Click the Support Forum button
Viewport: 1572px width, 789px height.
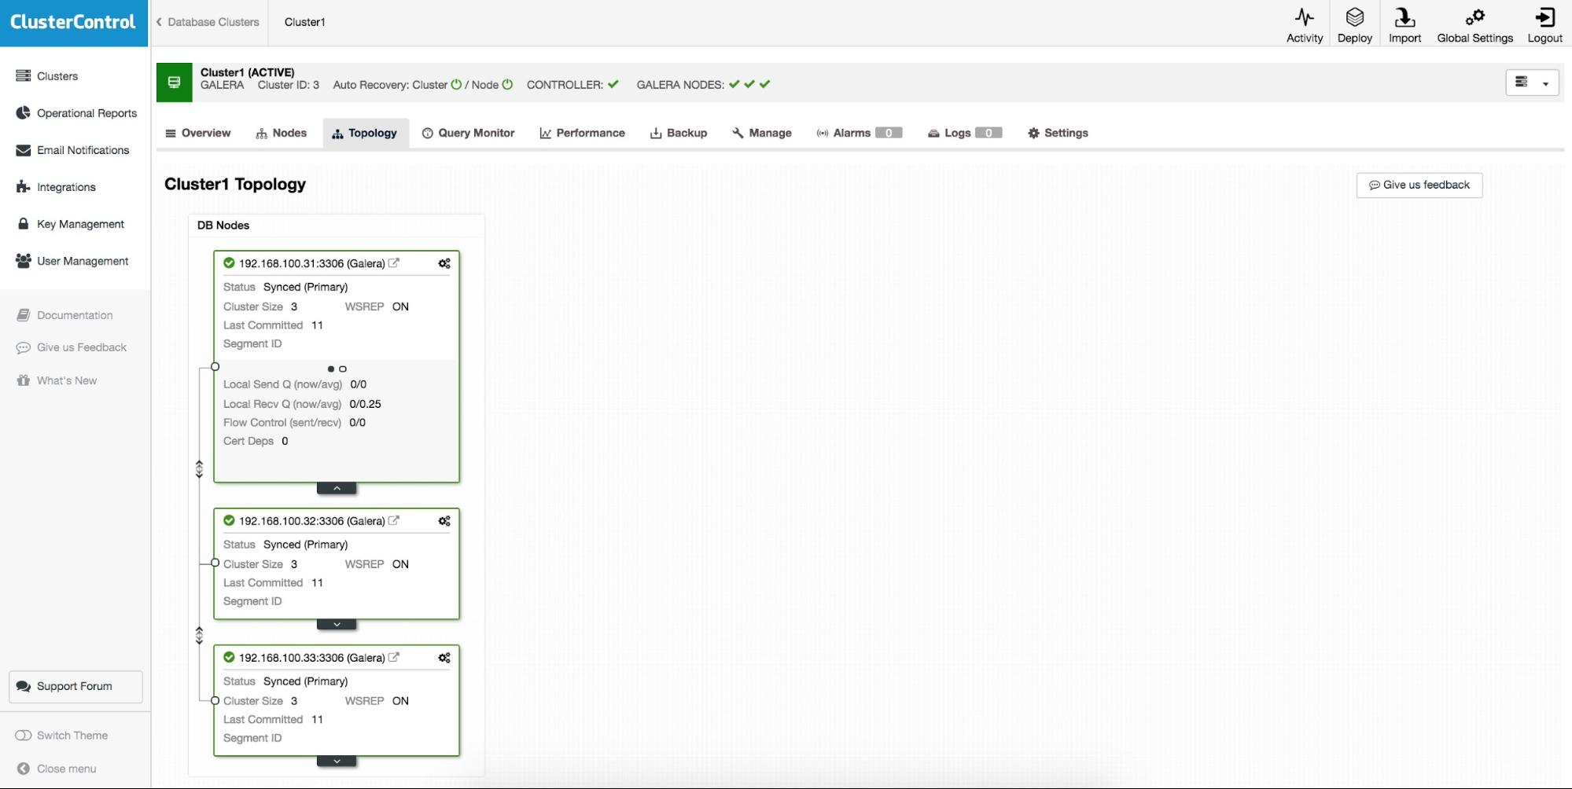click(x=75, y=686)
